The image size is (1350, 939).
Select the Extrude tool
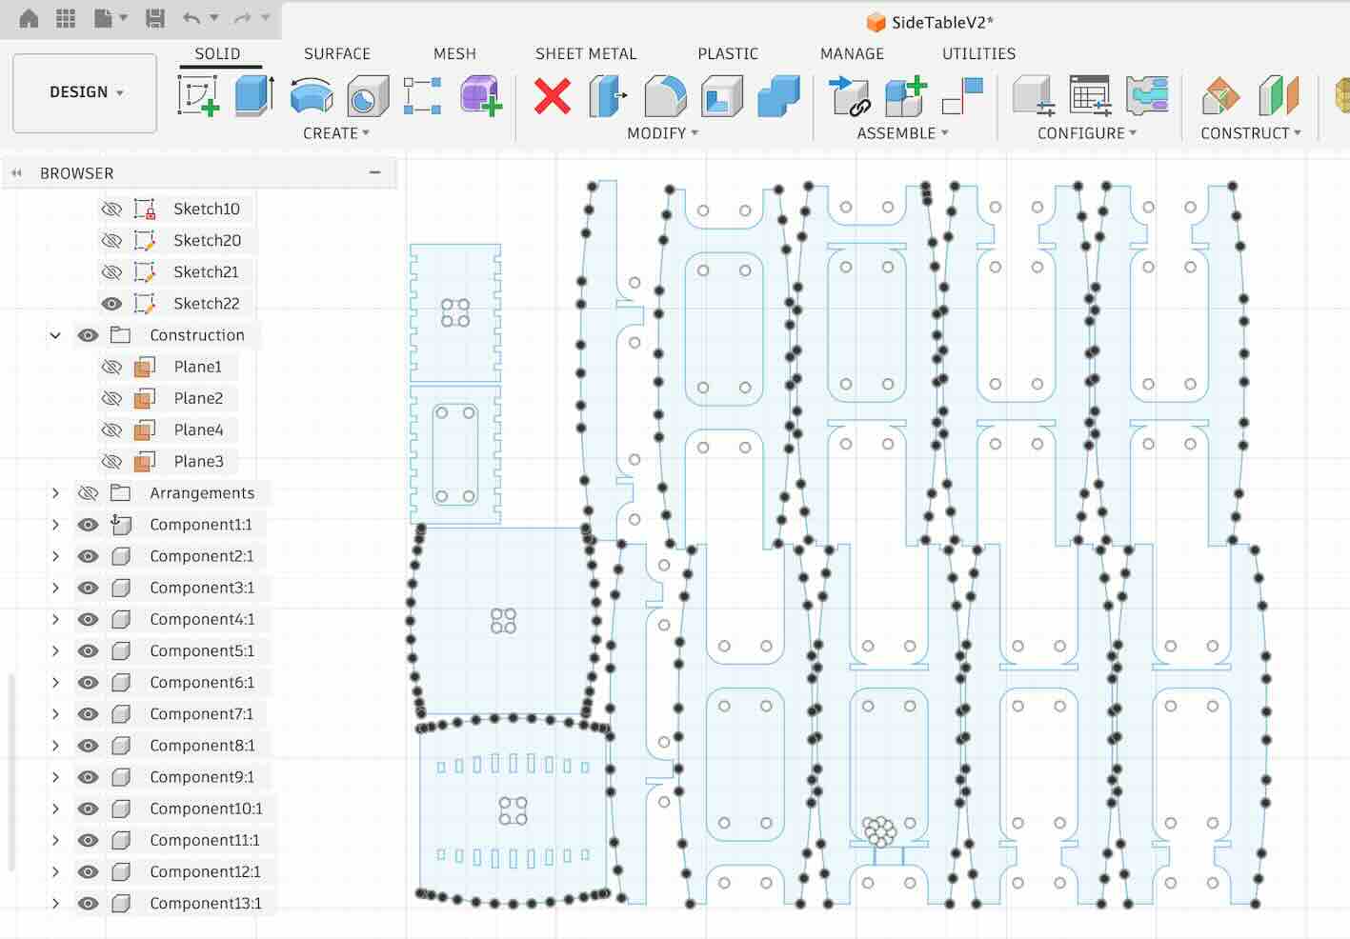pyautogui.click(x=254, y=96)
